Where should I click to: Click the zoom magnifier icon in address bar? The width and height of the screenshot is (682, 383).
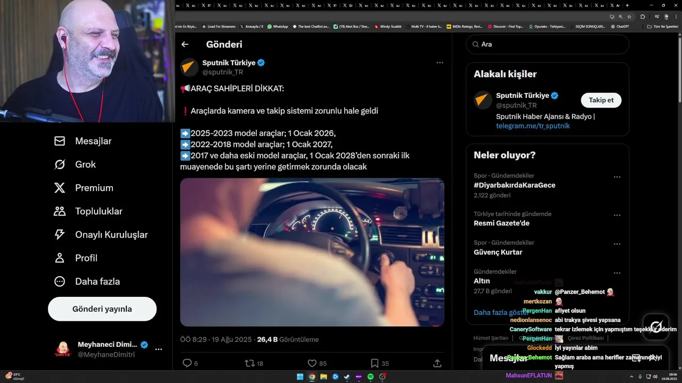621,16
